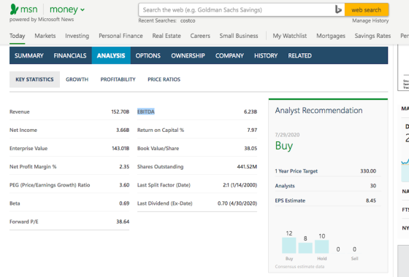
Task: Switch to the HISTORY tab
Action: click(266, 55)
